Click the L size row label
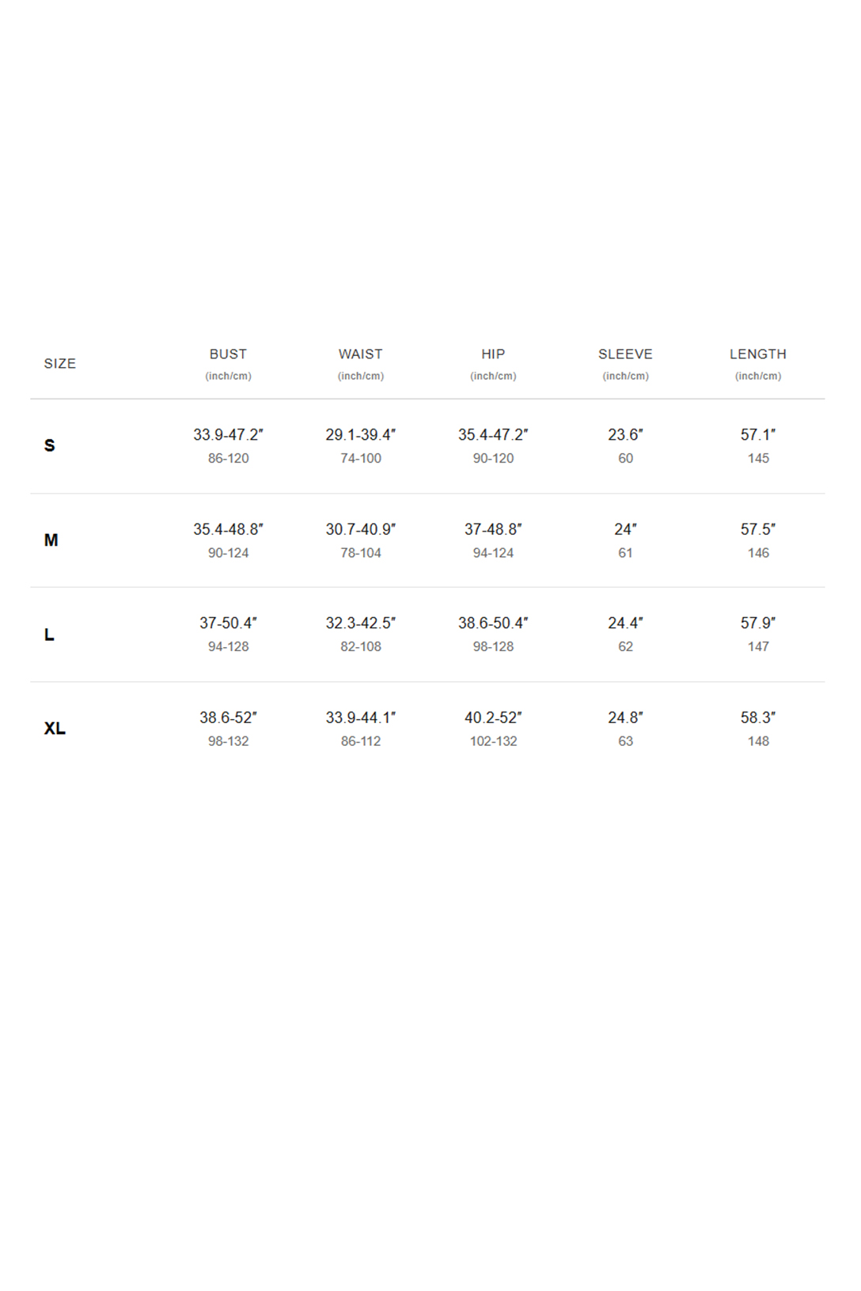Screen dimensions: 861x1291 coord(49,634)
